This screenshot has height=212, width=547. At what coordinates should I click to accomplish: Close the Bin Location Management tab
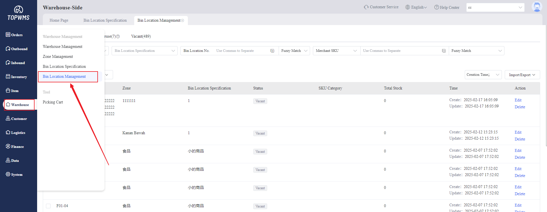pos(183,21)
